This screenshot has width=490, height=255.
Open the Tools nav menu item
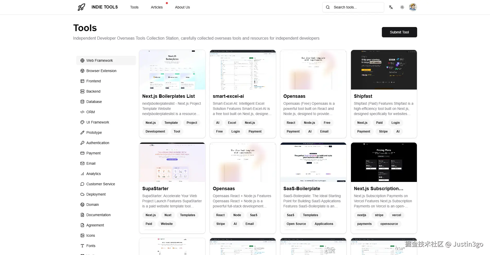click(x=134, y=7)
